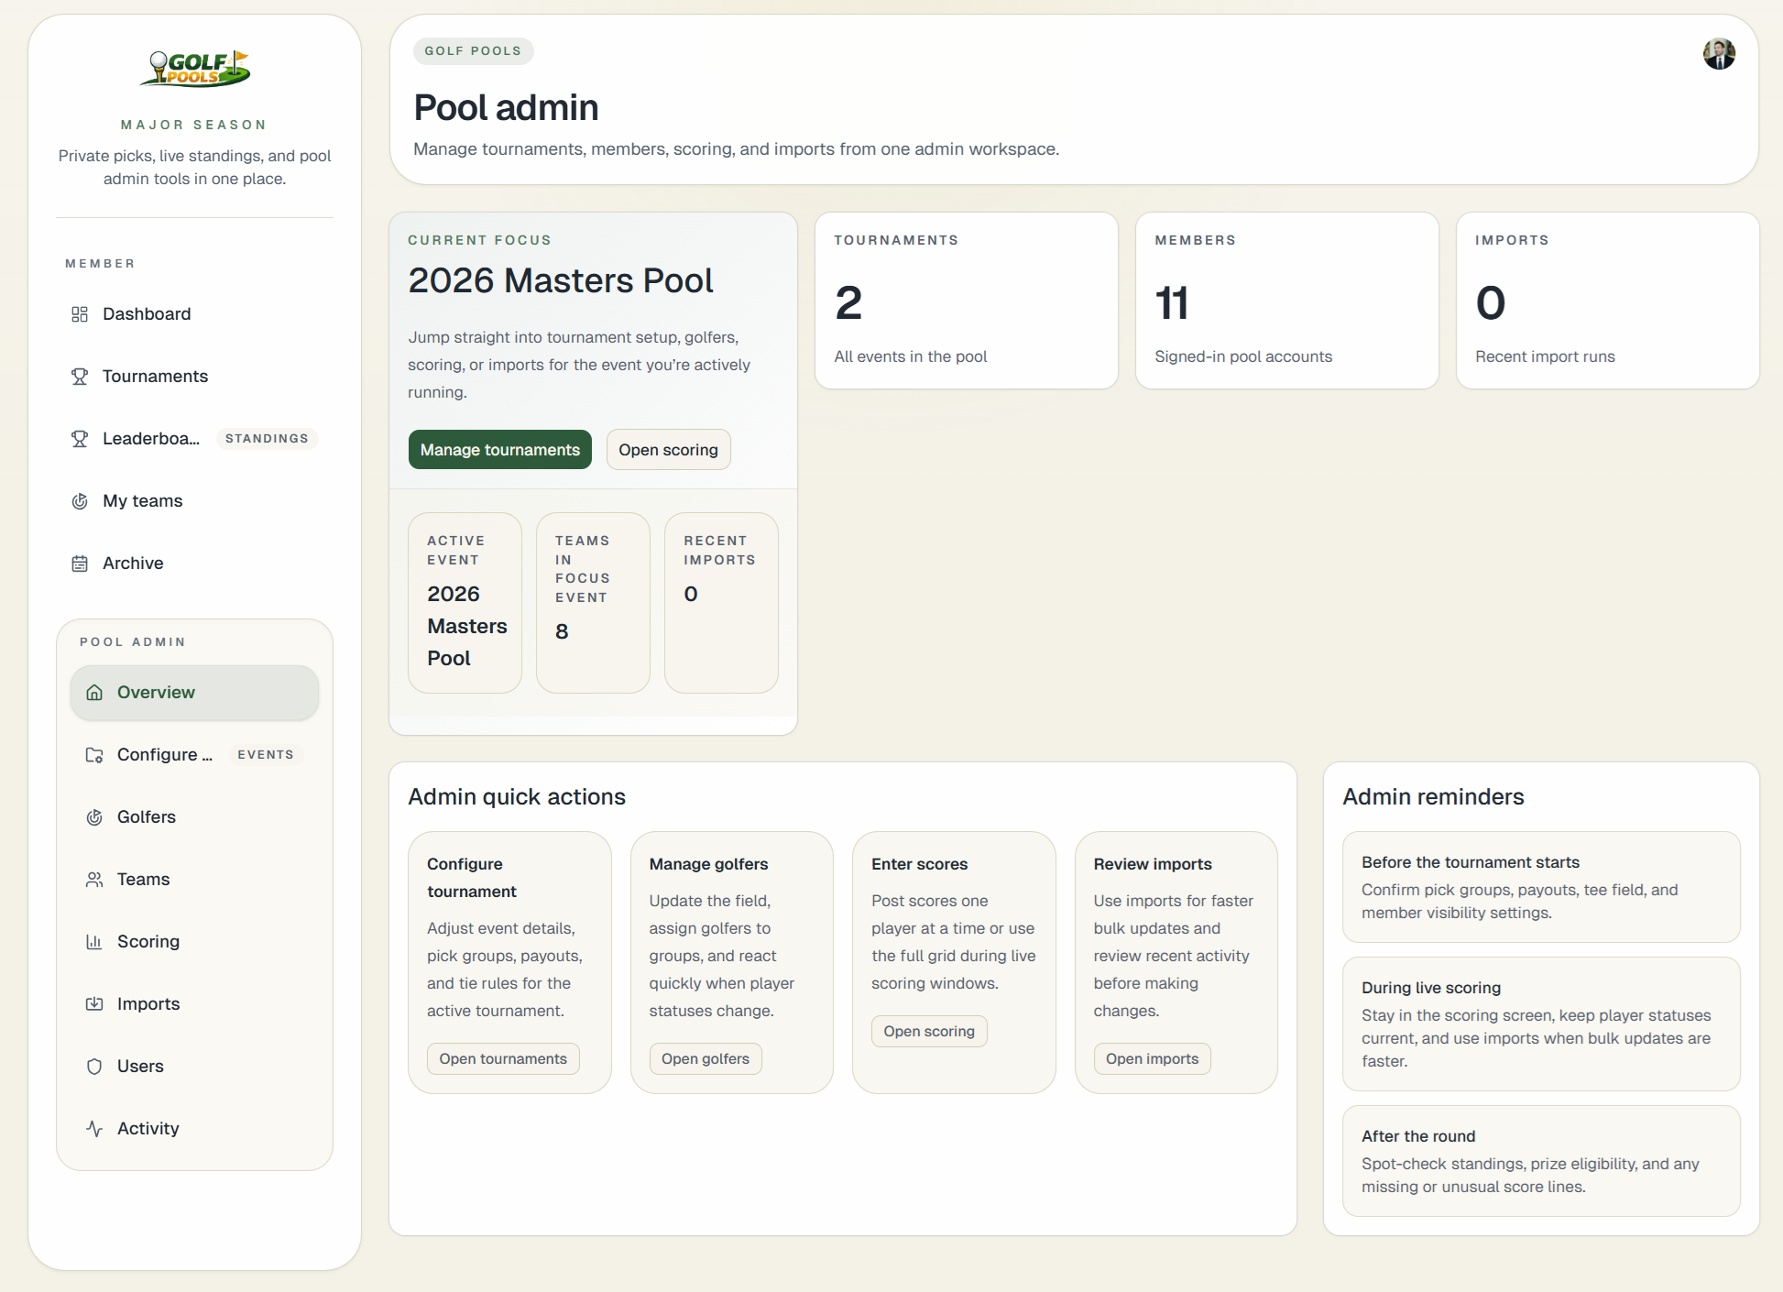
Task: Select the Dashboard icon in the member sidebar
Action: click(80, 313)
